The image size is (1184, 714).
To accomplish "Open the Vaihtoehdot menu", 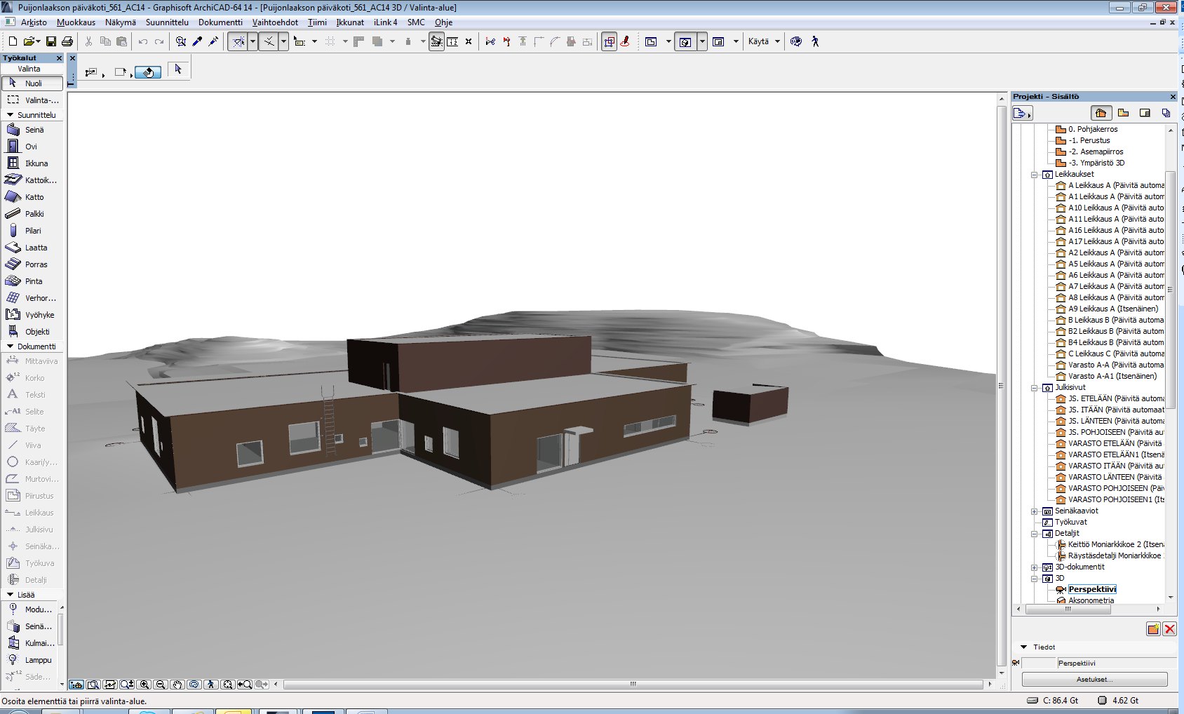I will coord(275,22).
